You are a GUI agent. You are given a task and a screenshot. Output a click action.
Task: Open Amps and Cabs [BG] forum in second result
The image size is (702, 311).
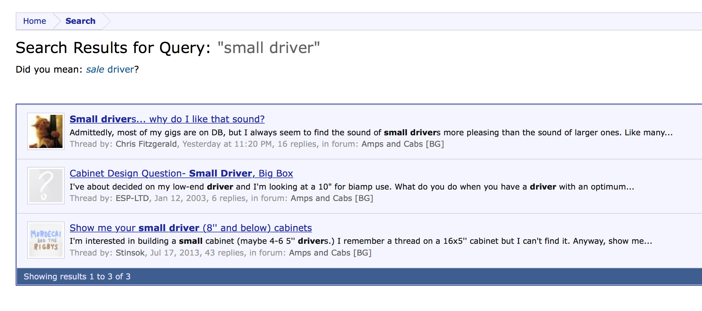[332, 198]
